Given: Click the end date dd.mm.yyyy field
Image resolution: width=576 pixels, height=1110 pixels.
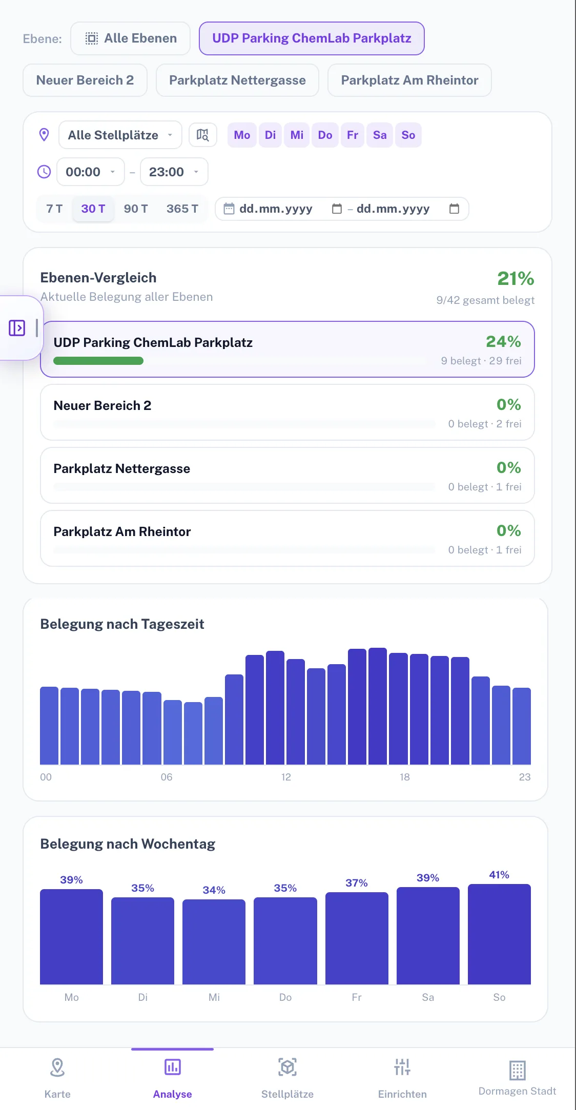Looking at the screenshot, I should pos(393,209).
